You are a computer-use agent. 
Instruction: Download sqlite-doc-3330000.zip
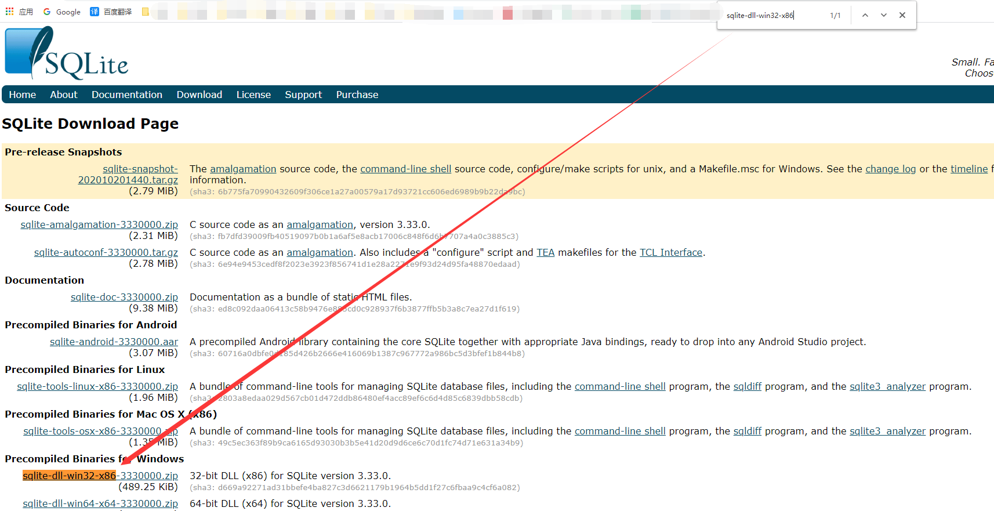pyautogui.click(x=124, y=297)
